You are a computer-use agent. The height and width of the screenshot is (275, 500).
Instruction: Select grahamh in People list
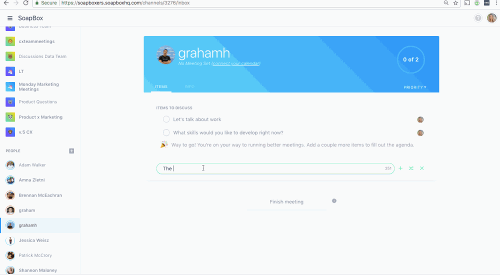pos(40,225)
